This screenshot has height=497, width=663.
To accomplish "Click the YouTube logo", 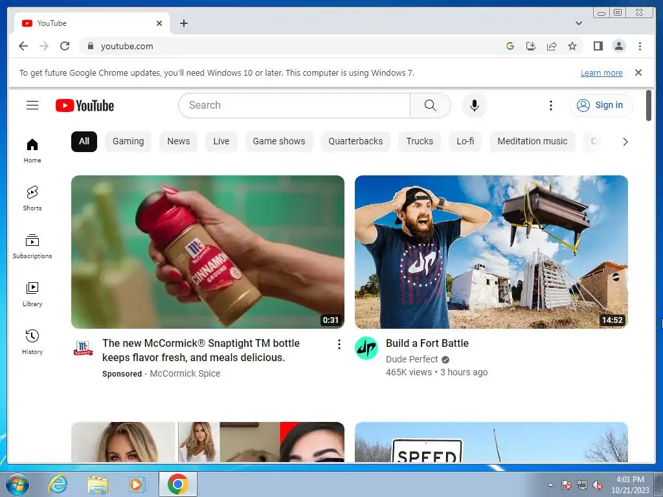I will (x=85, y=105).
